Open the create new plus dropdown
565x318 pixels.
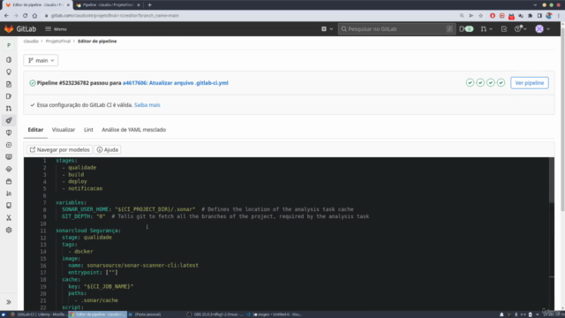(x=327, y=29)
